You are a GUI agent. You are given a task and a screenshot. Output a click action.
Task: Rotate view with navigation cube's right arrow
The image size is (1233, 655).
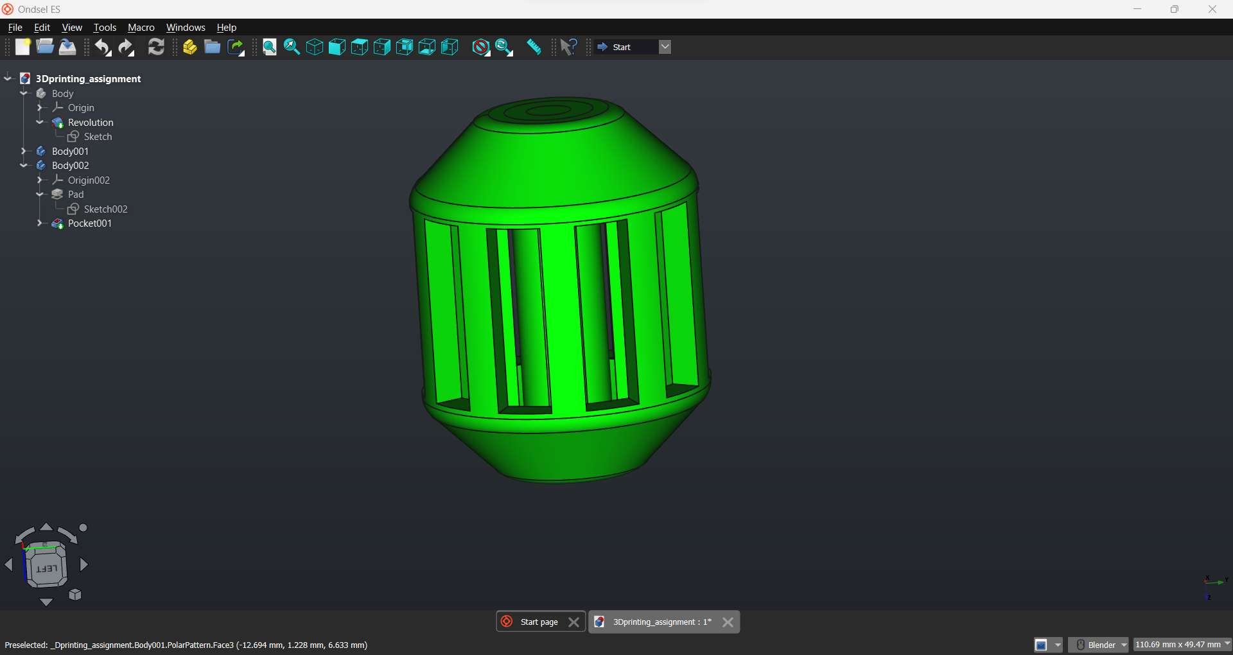click(84, 565)
